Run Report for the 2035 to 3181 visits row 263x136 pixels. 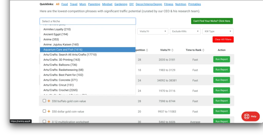222,59
